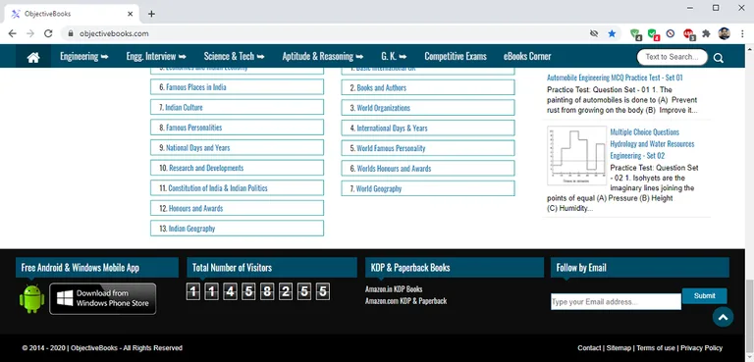Open Worlds Honours and Awards link
This screenshot has height=362, width=754.
394,169
